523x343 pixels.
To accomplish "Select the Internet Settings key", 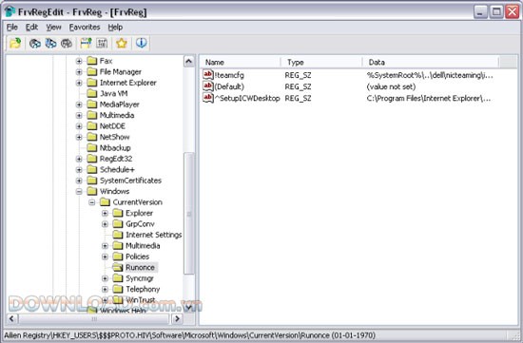I will pos(153,235).
